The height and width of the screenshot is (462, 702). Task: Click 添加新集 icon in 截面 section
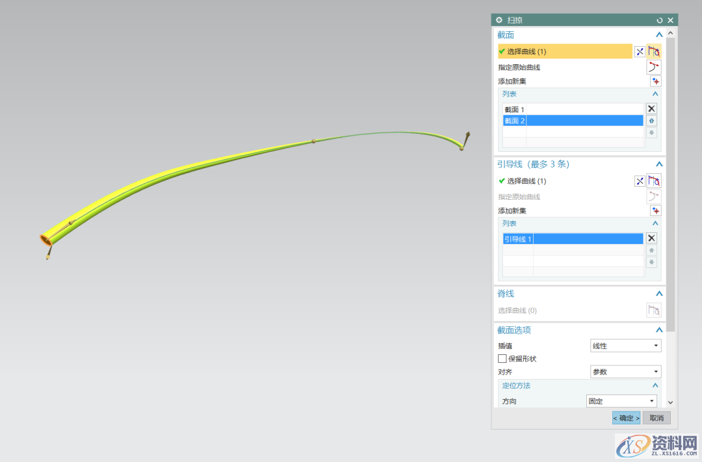click(656, 81)
